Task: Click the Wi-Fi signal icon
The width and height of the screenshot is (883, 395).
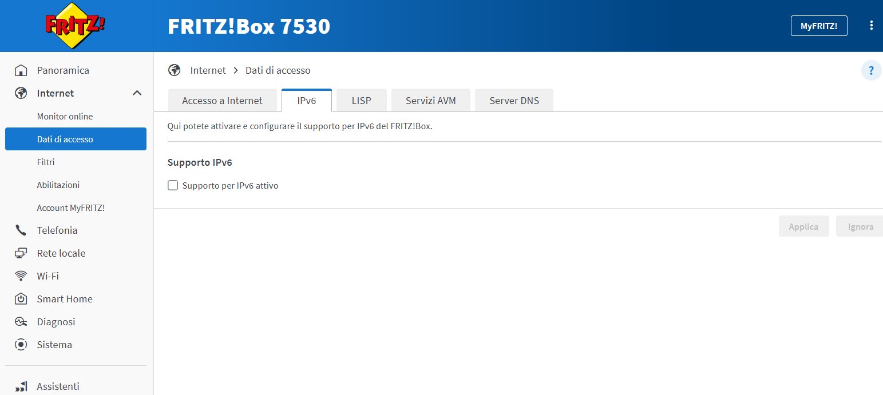Action: click(21, 276)
